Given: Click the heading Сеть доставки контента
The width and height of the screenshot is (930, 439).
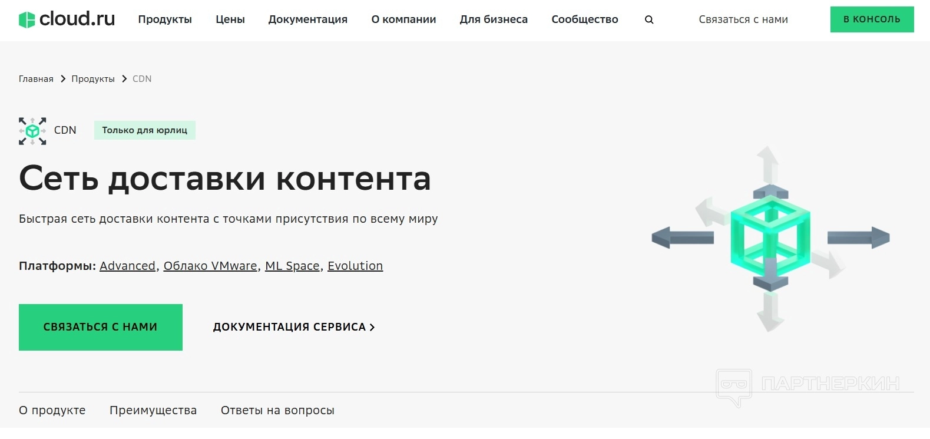Looking at the screenshot, I should click(x=225, y=178).
